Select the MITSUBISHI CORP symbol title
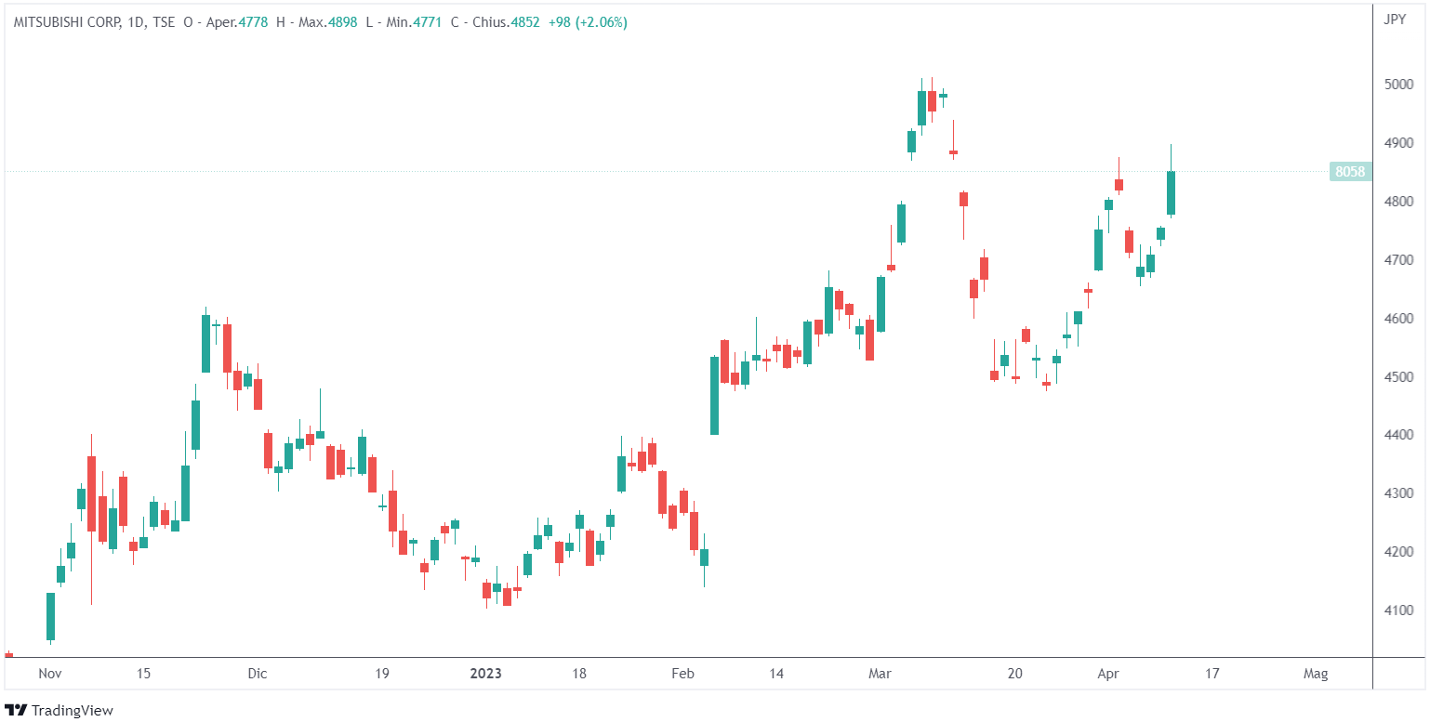This screenshot has width=1430, height=722. pyautogui.click(x=66, y=22)
